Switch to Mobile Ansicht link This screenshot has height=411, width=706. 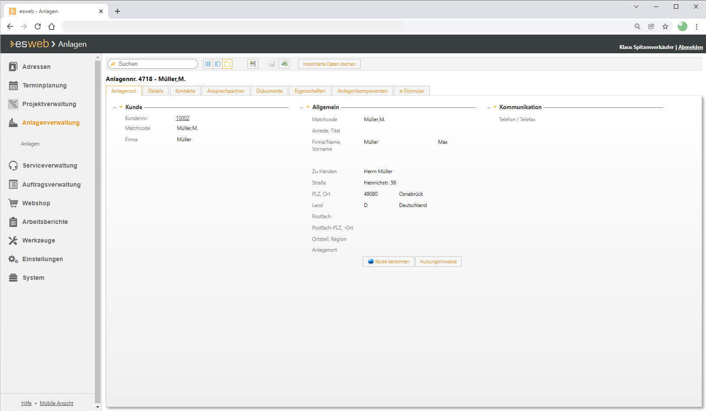(x=56, y=403)
